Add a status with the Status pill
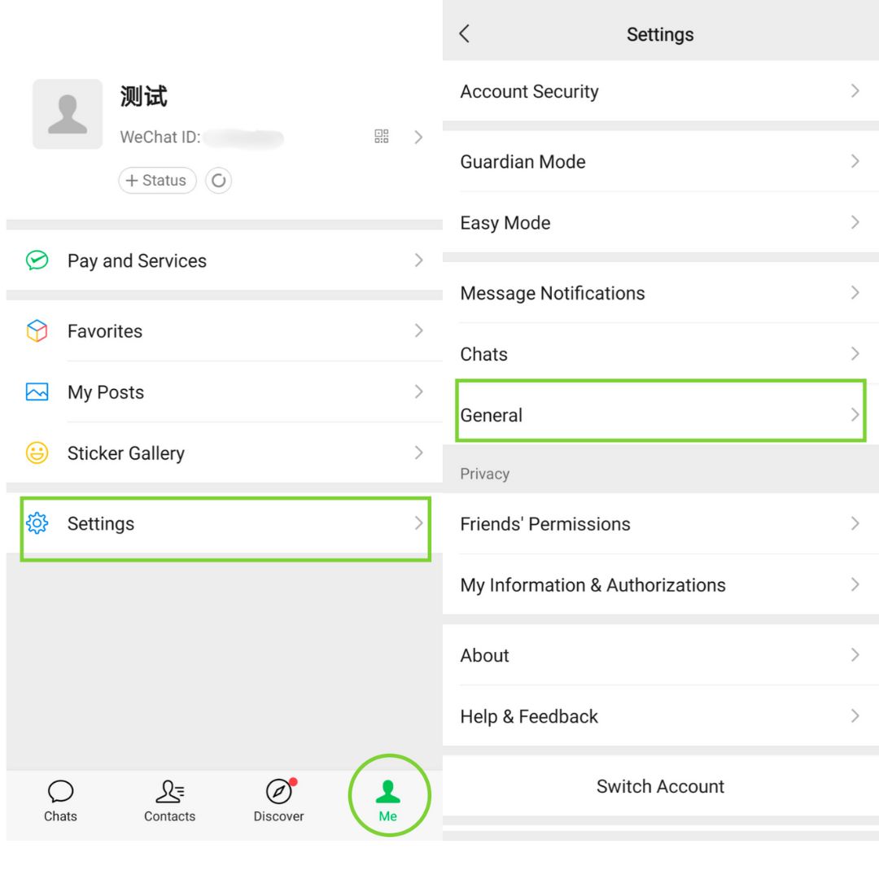 tap(157, 180)
